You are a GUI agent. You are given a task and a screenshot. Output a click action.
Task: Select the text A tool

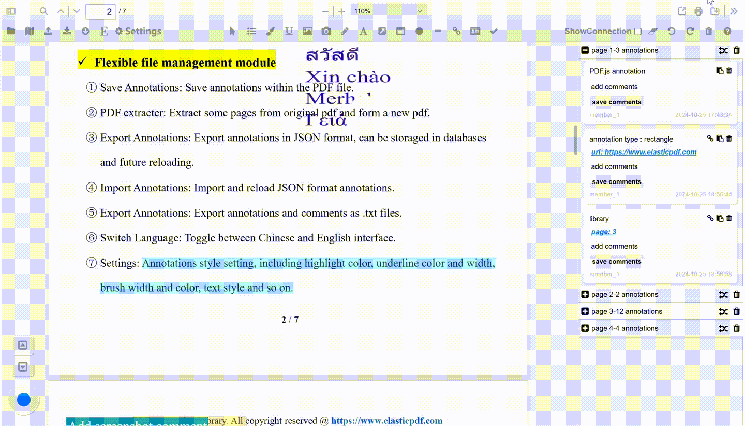tap(363, 31)
